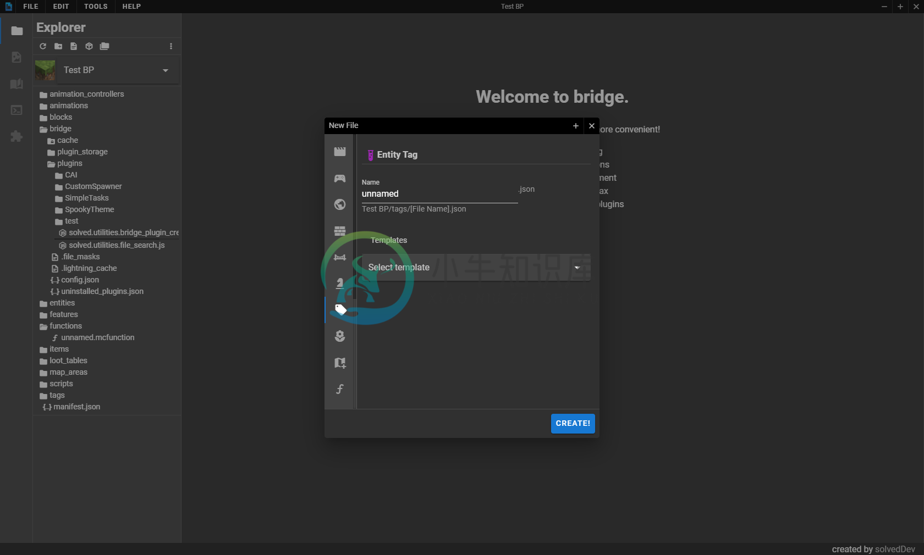Click the CREATE! button
This screenshot has height=555, width=924.
(573, 424)
